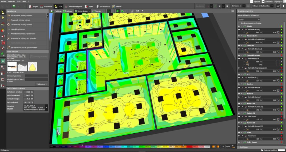Open the wrench maintenance tool in sidebar
This screenshot has height=152, width=286.
tap(3, 48)
